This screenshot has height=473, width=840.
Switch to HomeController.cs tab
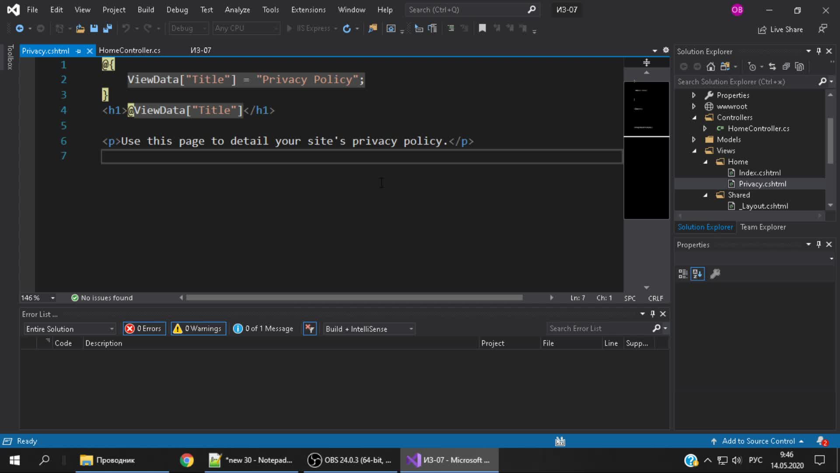coord(129,50)
